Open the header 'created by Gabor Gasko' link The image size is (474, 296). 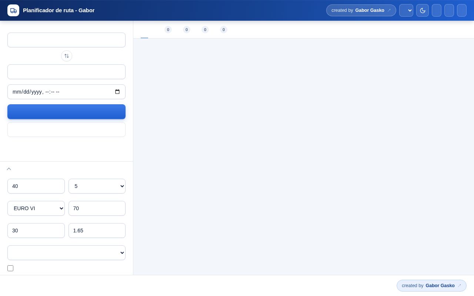tap(361, 10)
